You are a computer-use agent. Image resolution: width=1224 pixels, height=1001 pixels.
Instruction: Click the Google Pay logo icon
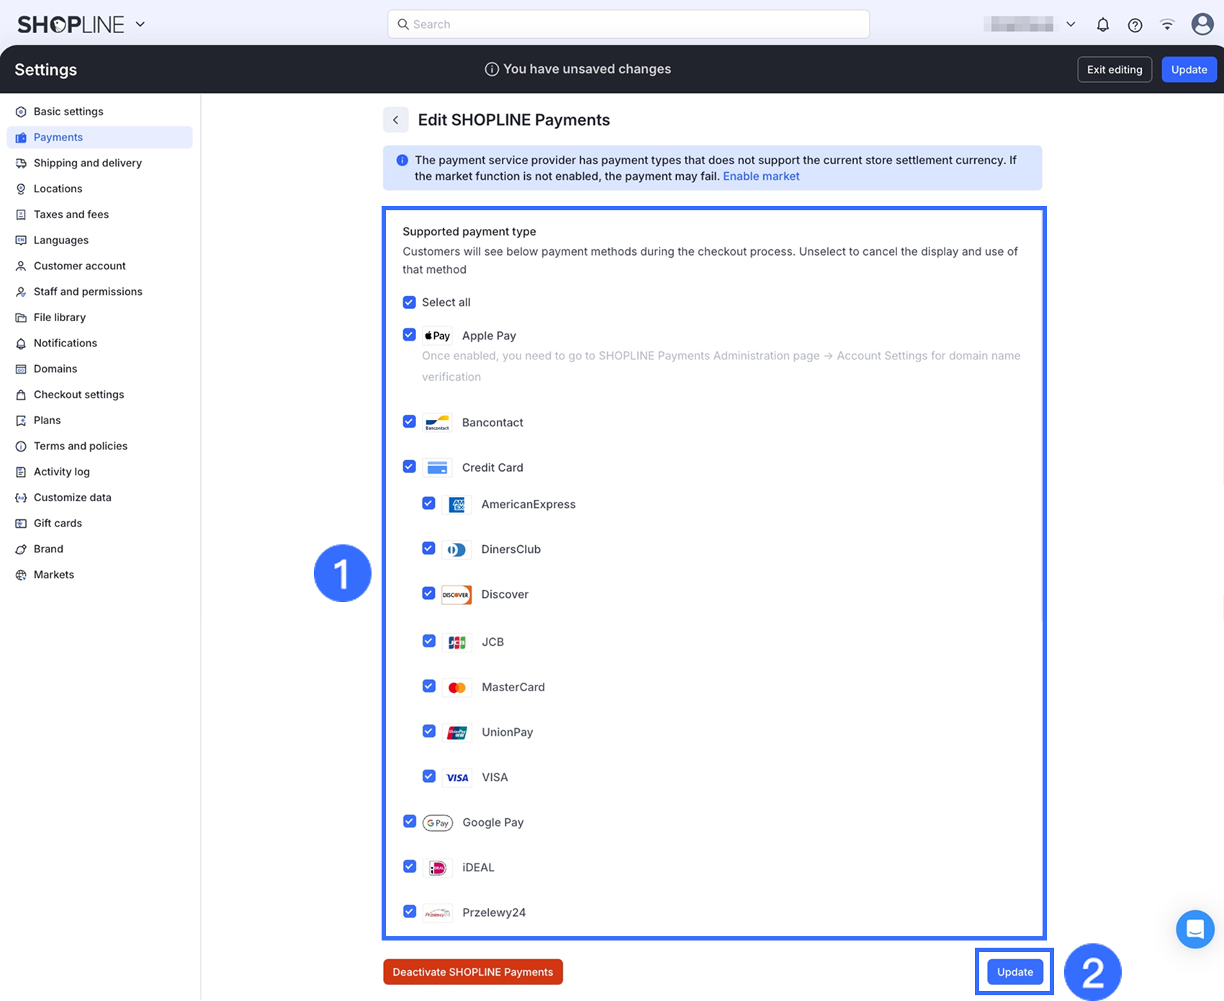437,822
